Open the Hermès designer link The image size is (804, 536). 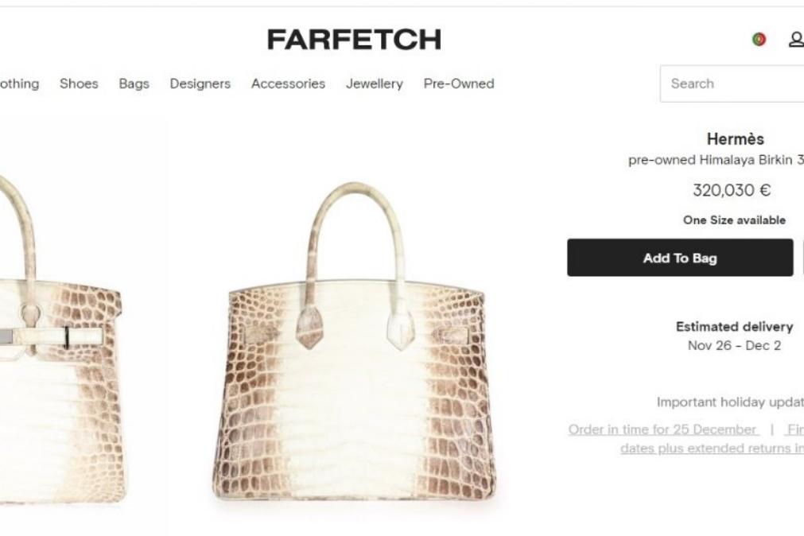(735, 139)
